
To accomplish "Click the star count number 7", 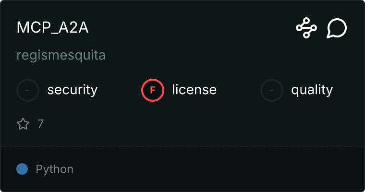I will point(41,124).
